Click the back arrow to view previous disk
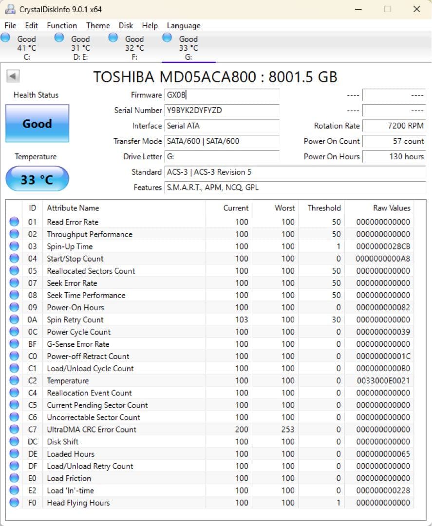432x526 pixels. (13, 76)
